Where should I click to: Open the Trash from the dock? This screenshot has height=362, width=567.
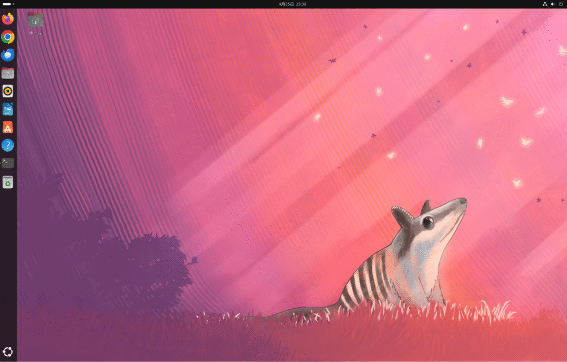coord(8,182)
